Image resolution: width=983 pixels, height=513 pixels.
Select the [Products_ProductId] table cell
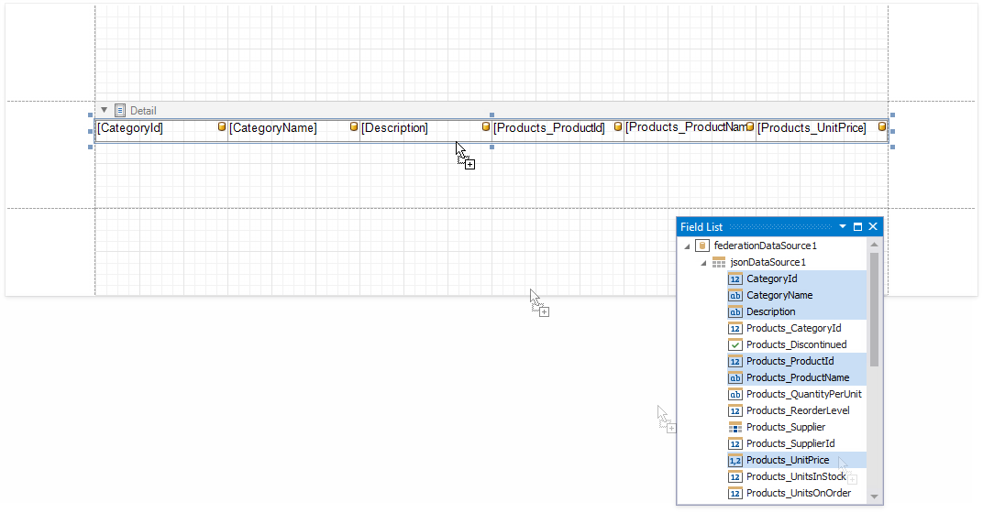[548, 128]
